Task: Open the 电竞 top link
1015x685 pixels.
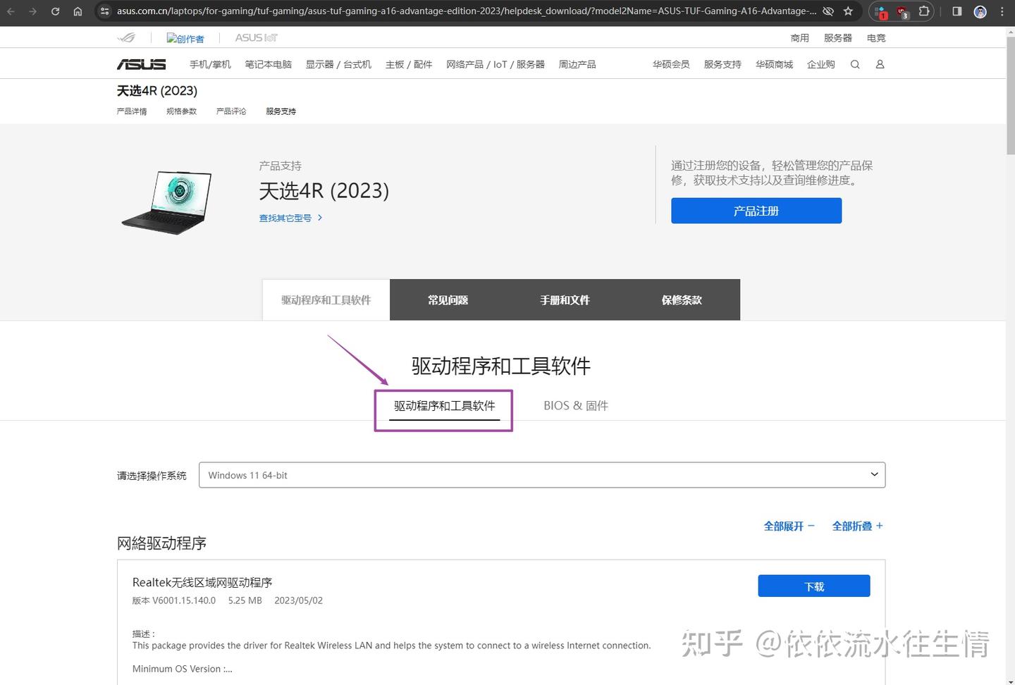Action: pyautogui.click(x=876, y=38)
